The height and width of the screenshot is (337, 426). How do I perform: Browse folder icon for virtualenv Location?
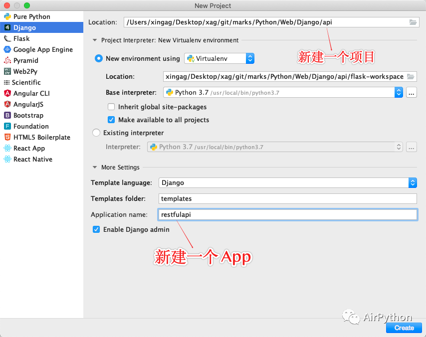[x=411, y=77]
